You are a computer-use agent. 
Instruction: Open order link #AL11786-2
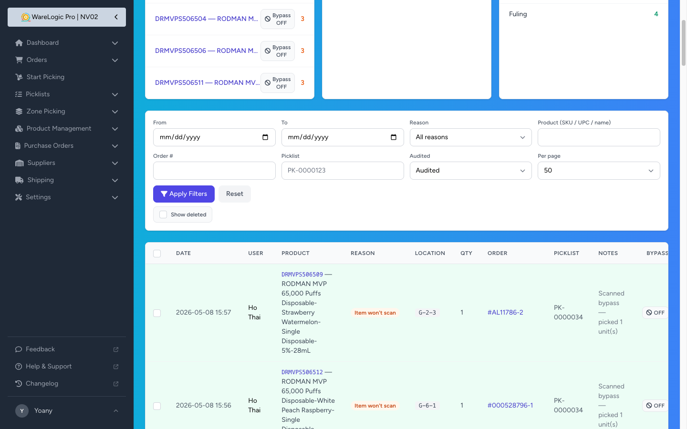505,313
